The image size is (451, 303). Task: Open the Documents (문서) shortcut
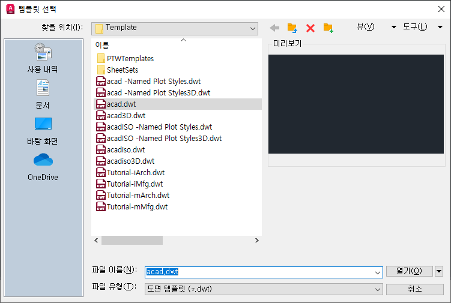click(43, 94)
